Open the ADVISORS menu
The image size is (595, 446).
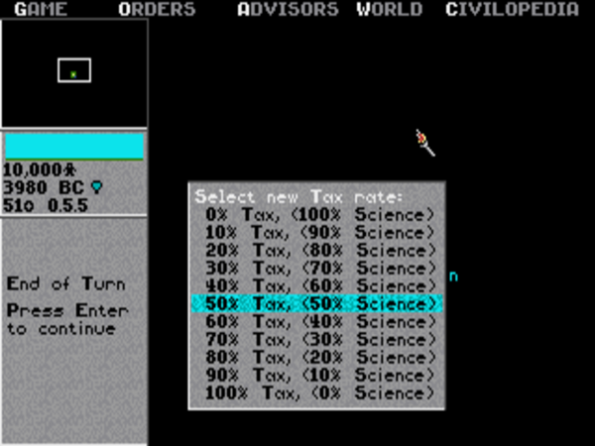click(288, 9)
